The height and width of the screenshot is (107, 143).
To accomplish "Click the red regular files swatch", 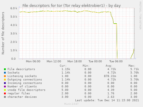I will [5, 93].
